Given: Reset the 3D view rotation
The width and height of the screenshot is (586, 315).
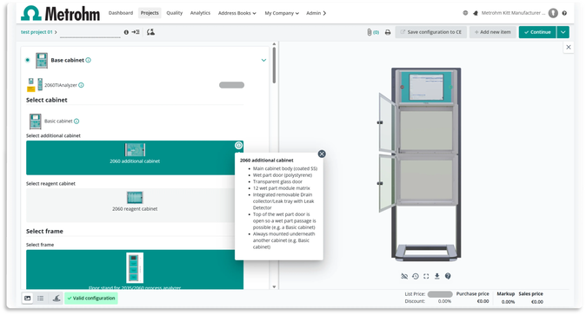Looking at the screenshot, I should [x=416, y=276].
